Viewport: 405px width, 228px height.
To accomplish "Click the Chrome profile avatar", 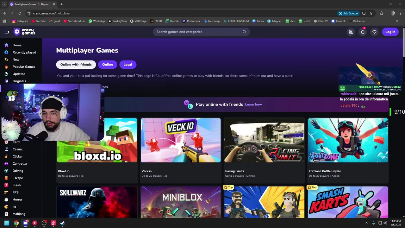I will click(x=393, y=13).
